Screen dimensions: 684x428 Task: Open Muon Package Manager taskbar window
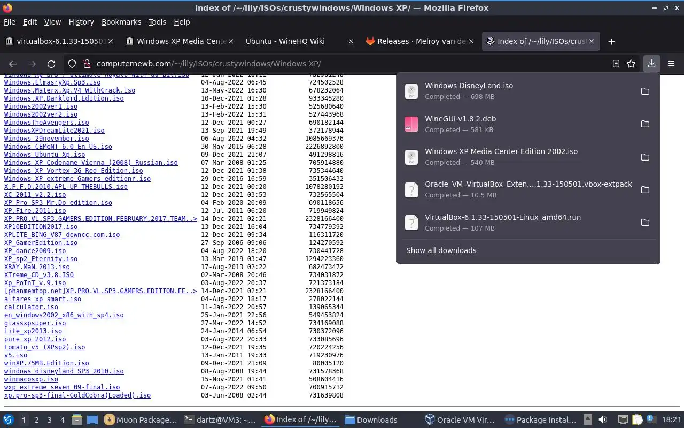click(x=141, y=420)
